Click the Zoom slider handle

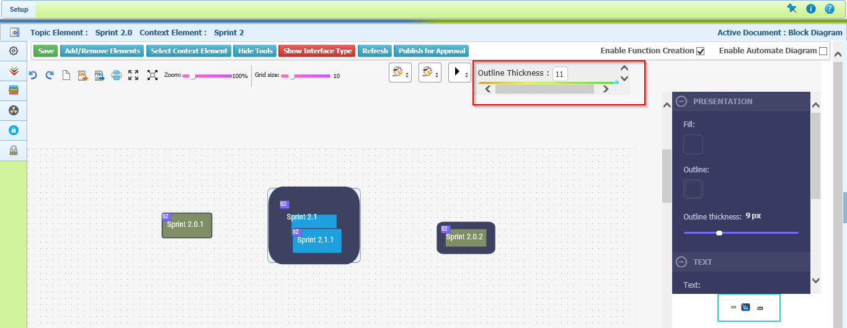(193, 76)
